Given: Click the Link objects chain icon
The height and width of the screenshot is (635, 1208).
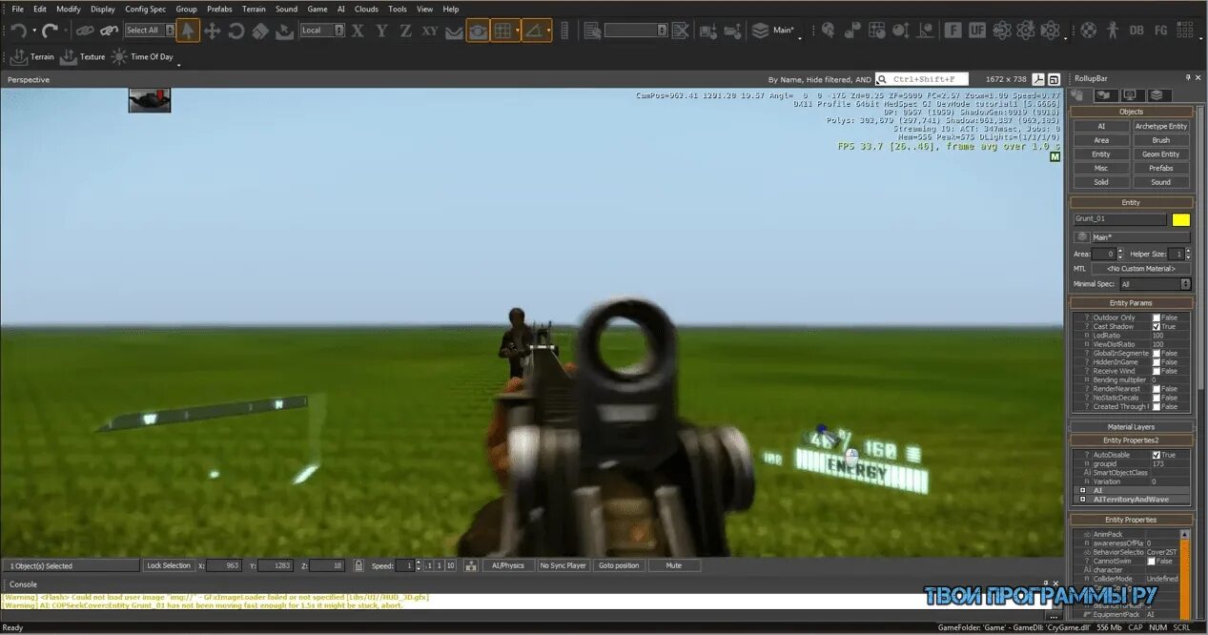Looking at the screenshot, I should click(x=85, y=31).
